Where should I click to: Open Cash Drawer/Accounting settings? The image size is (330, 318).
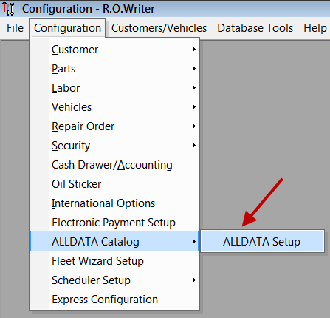(x=114, y=165)
